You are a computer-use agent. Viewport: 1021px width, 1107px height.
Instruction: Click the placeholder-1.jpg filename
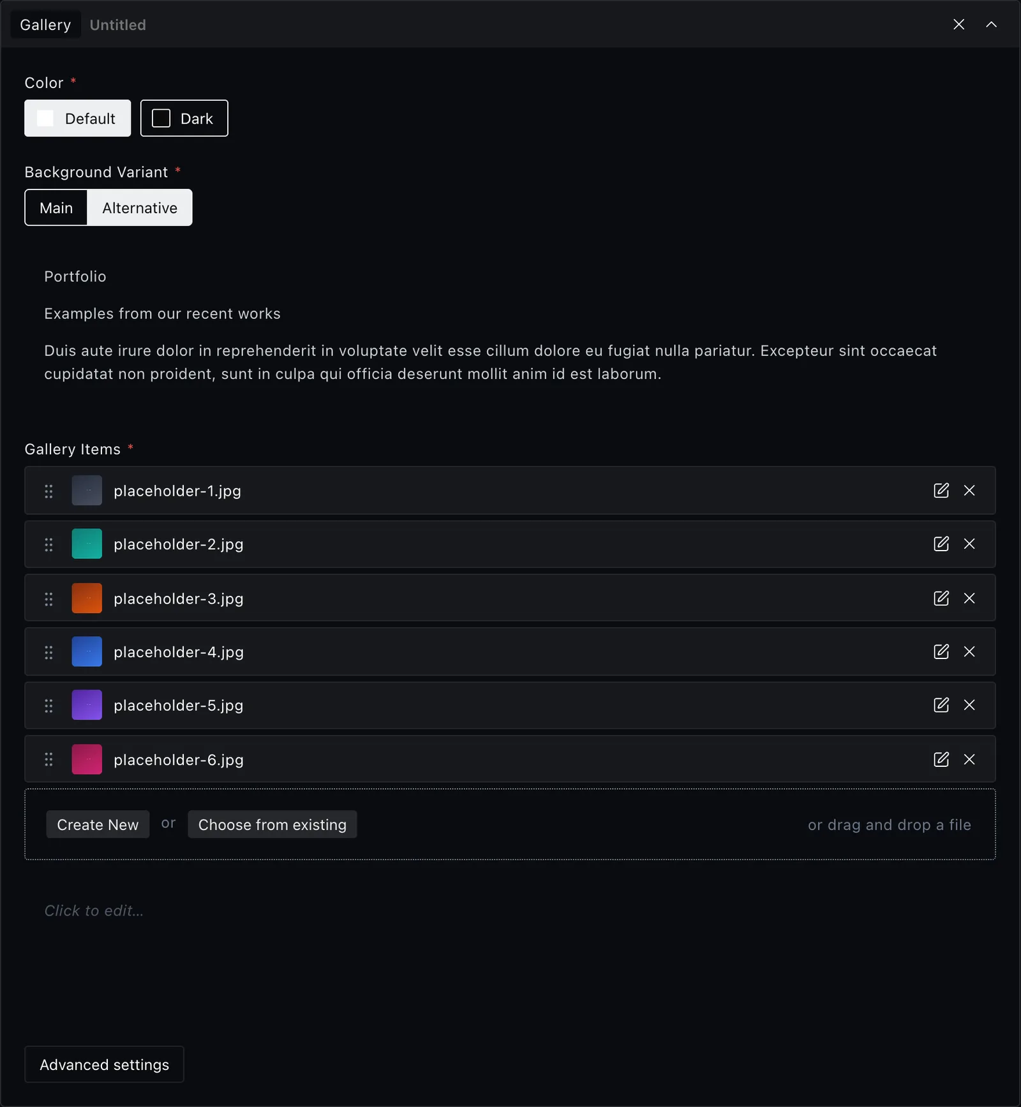click(x=177, y=491)
